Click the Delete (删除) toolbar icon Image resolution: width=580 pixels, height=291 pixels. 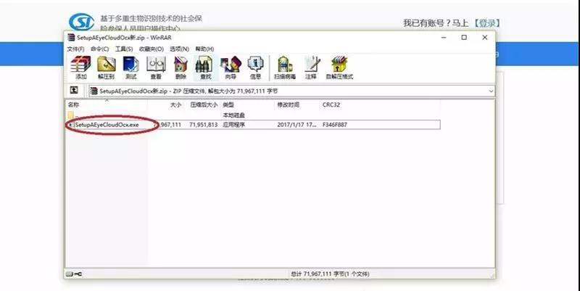tap(181, 67)
